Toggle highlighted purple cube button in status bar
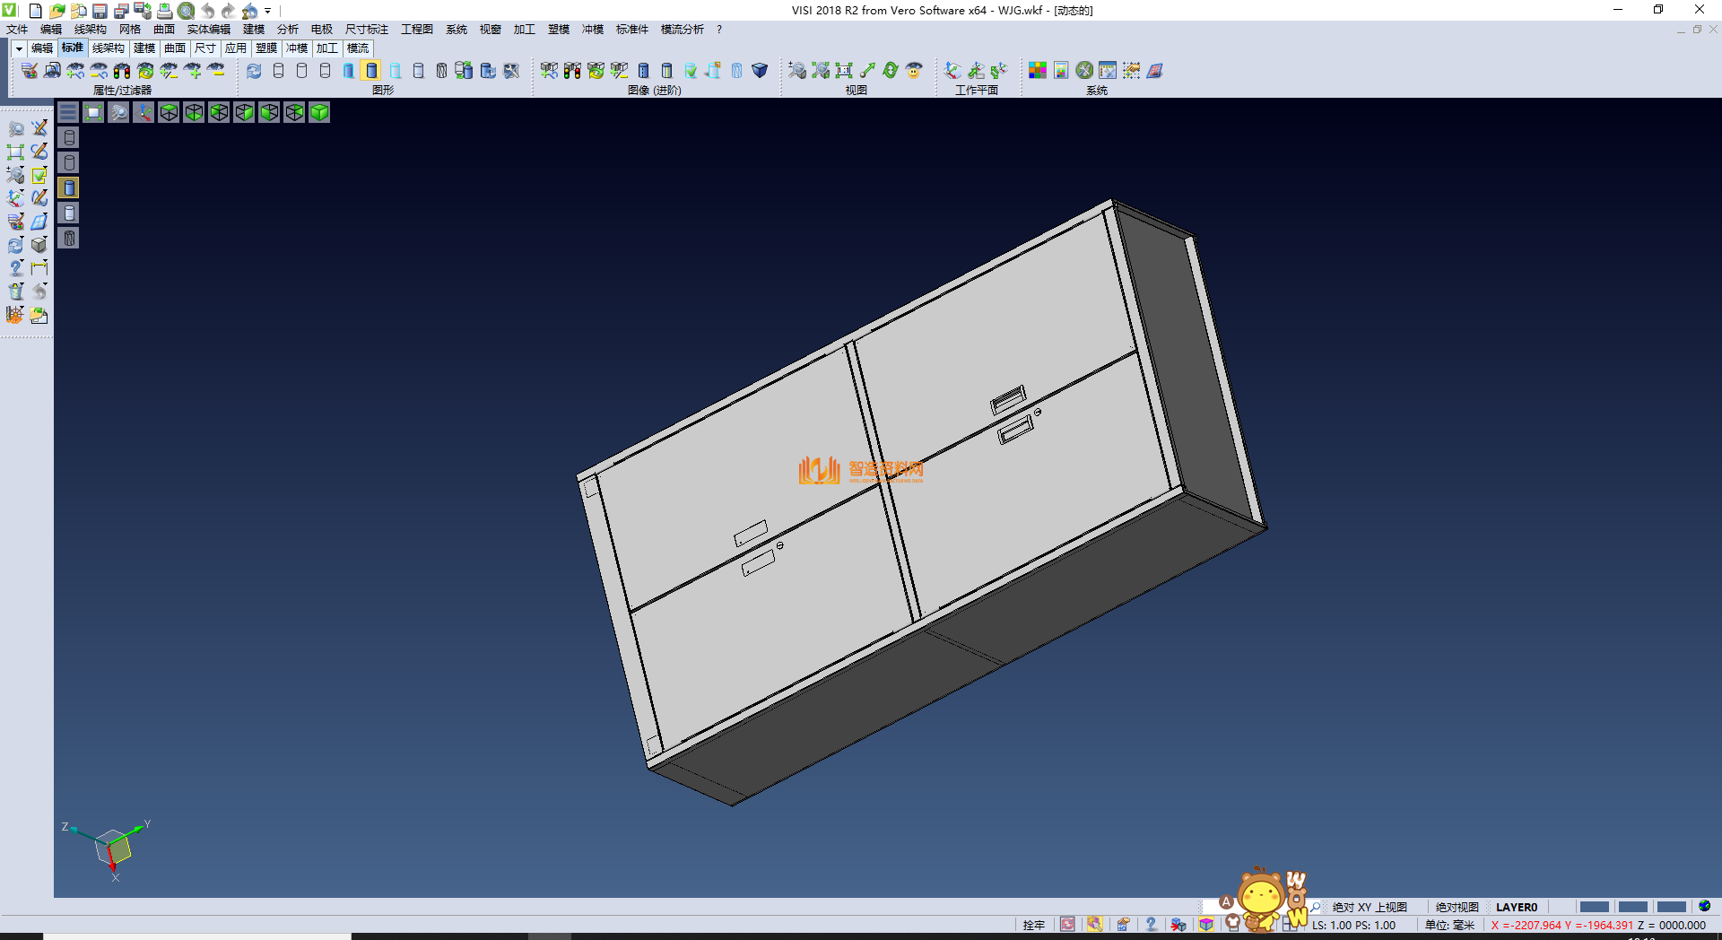 (1206, 925)
